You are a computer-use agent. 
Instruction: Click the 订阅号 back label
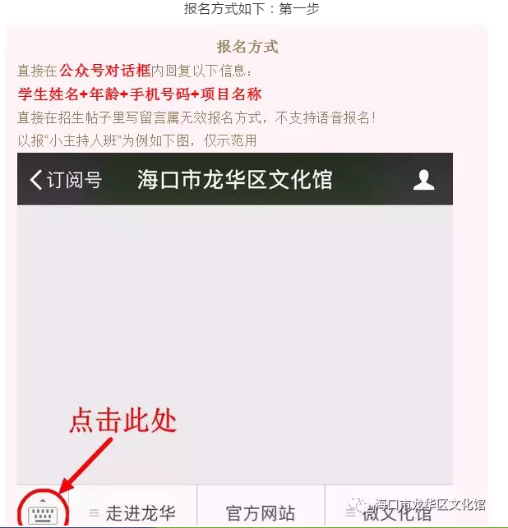click(x=74, y=180)
